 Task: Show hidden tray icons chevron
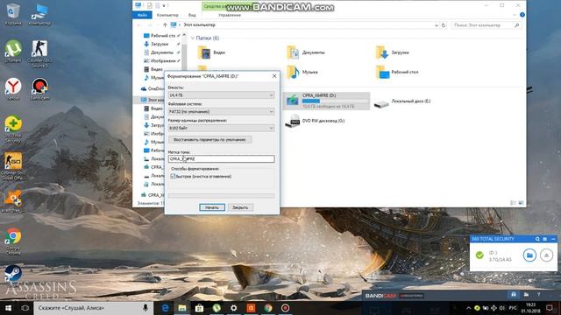468,308
